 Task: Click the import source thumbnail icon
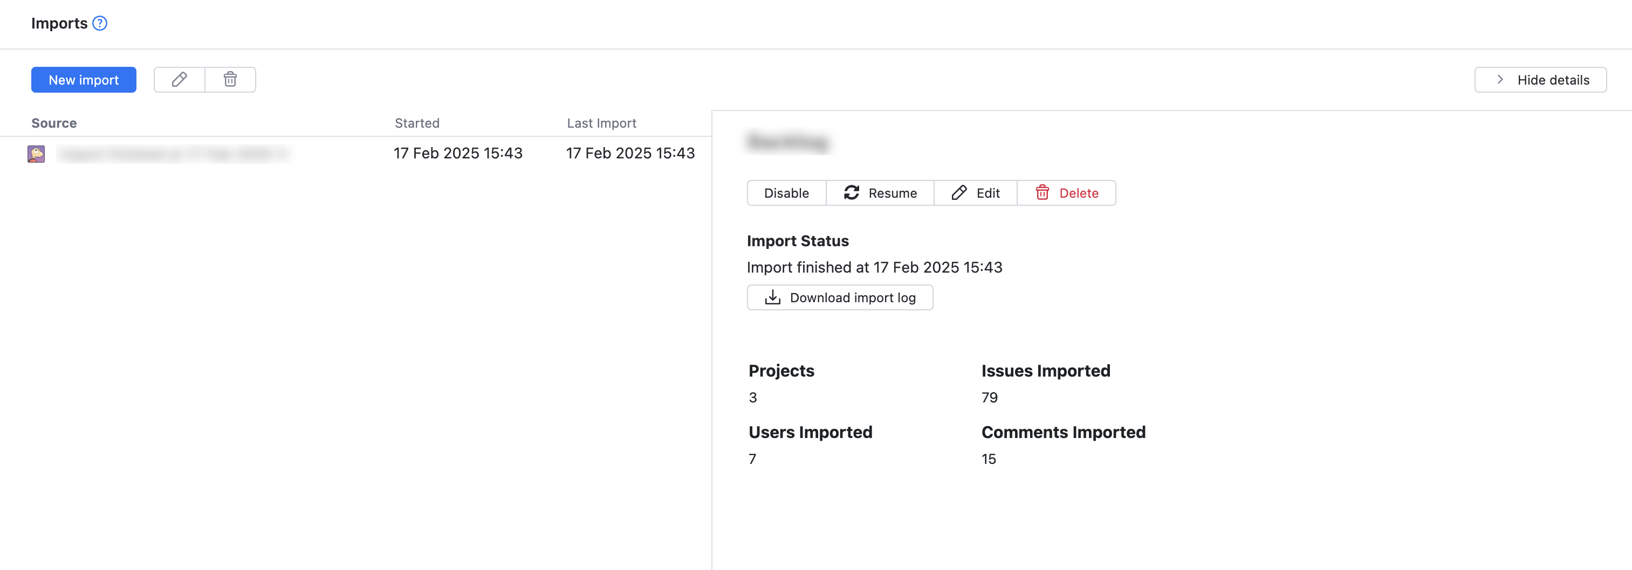pos(37,153)
